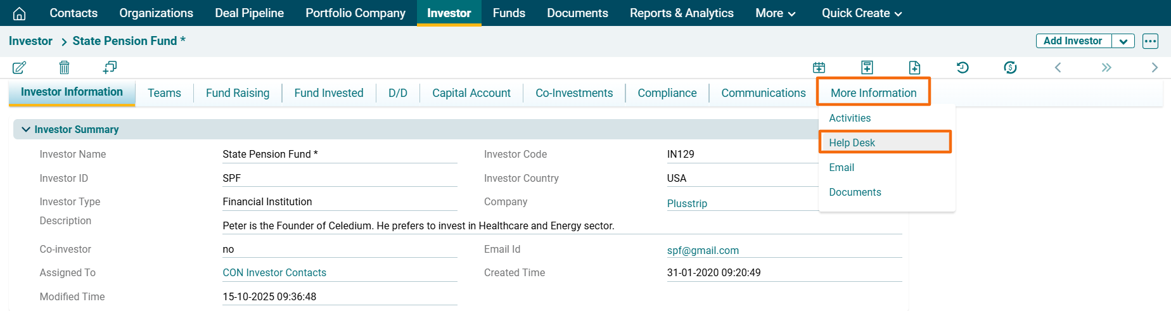Open the Deal Pipeline menu
The image size is (1171, 311).
(x=249, y=13)
